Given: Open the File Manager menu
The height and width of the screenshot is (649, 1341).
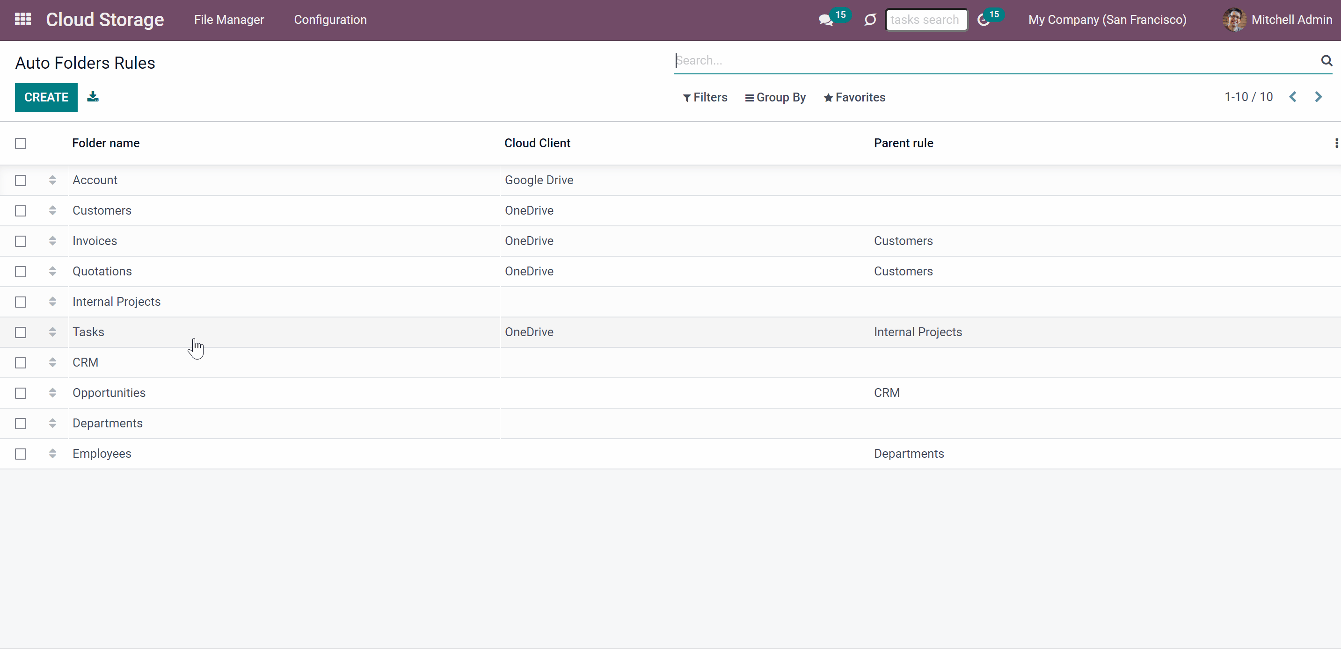Looking at the screenshot, I should click(229, 20).
